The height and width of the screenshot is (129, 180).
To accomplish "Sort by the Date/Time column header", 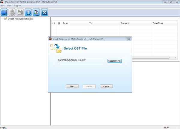I will [x=164, y=23].
